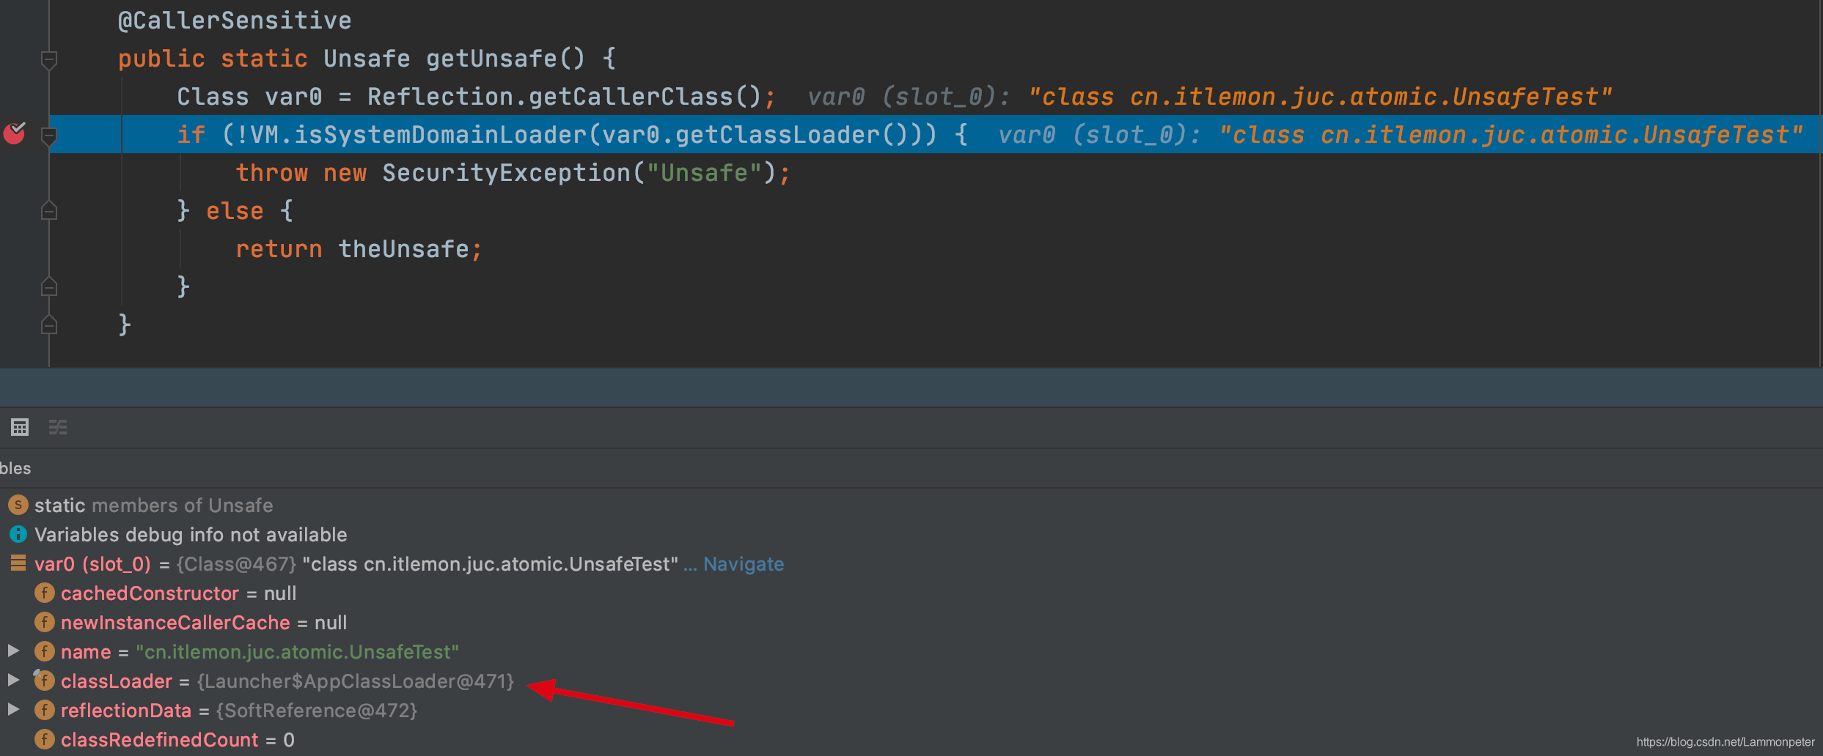
Task: Open the table view icon in debugger toolbar
Action: 20,427
